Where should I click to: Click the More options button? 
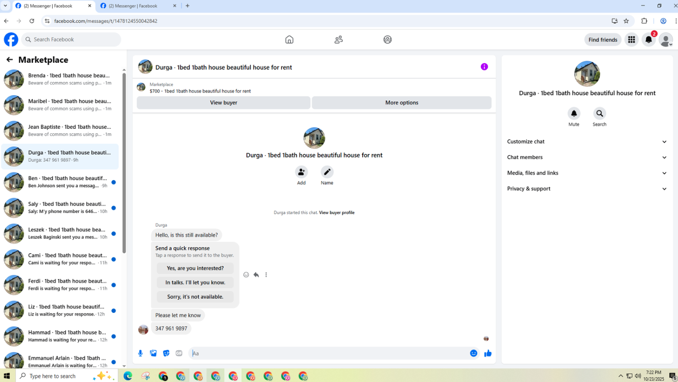pyautogui.click(x=402, y=103)
